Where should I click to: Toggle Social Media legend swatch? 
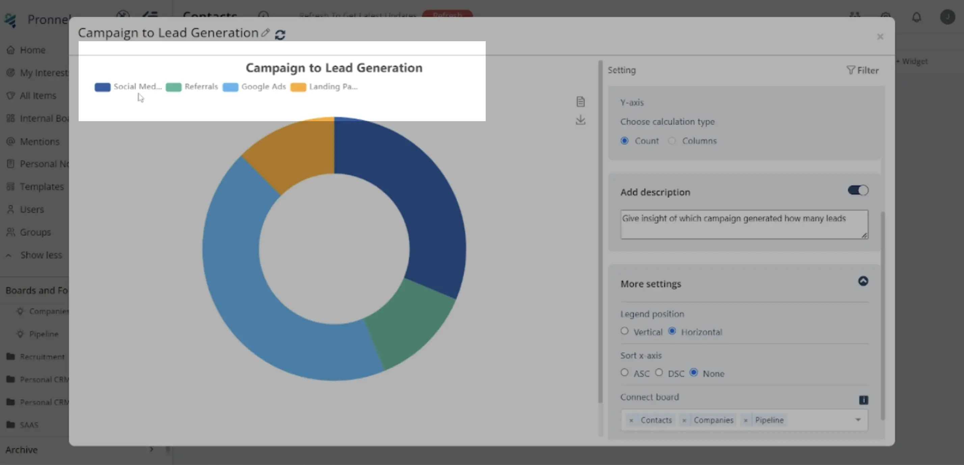[x=103, y=87]
